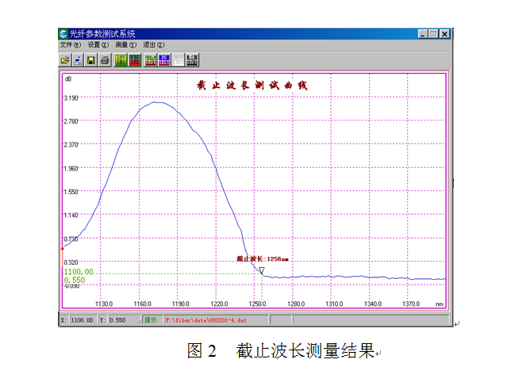The width and height of the screenshot is (511, 367).
Task: Click the file path F:\fiber\data\080201-4.dat
Action: click(206, 320)
